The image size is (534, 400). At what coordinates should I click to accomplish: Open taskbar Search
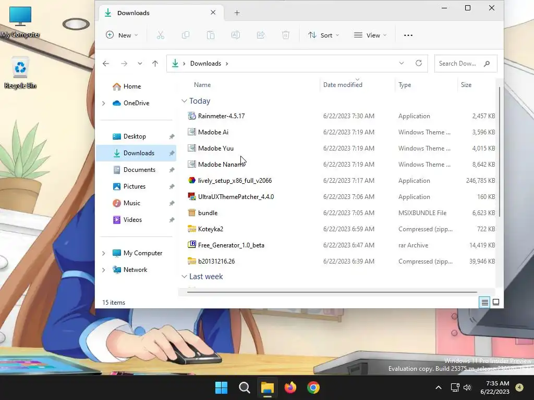pyautogui.click(x=244, y=387)
